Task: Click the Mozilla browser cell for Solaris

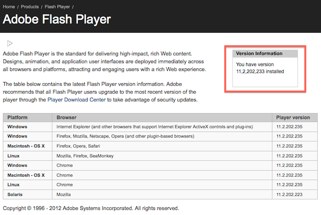Action: point(65,194)
